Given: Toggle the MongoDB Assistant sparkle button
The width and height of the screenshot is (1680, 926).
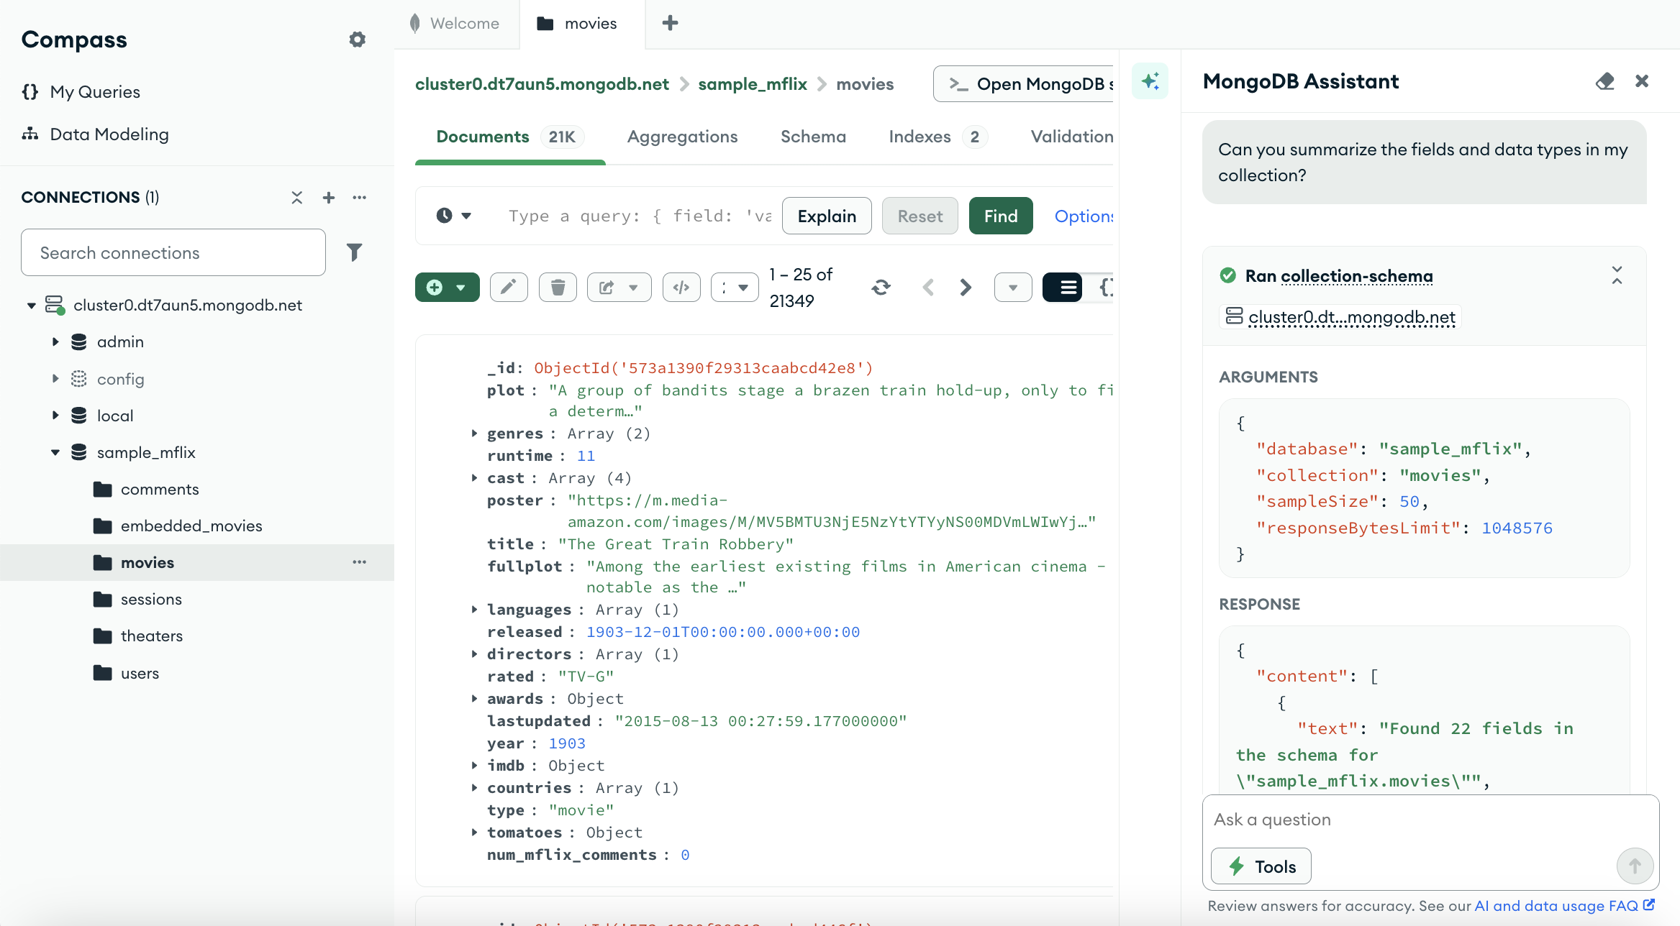Looking at the screenshot, I should (1150, 81).
